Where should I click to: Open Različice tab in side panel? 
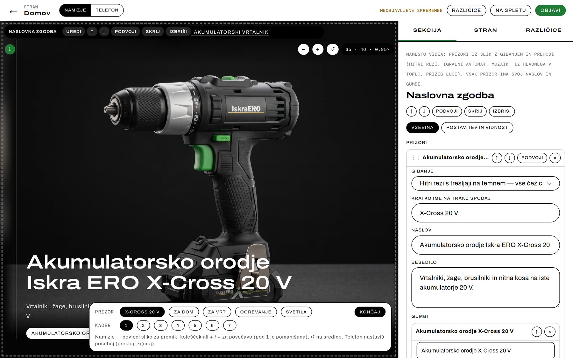[544, 30]
